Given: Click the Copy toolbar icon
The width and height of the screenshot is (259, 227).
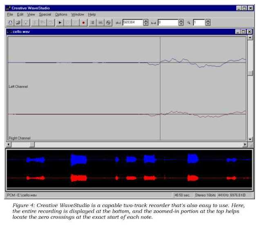Looking at the screenshot, I should [x=42, y=22].
